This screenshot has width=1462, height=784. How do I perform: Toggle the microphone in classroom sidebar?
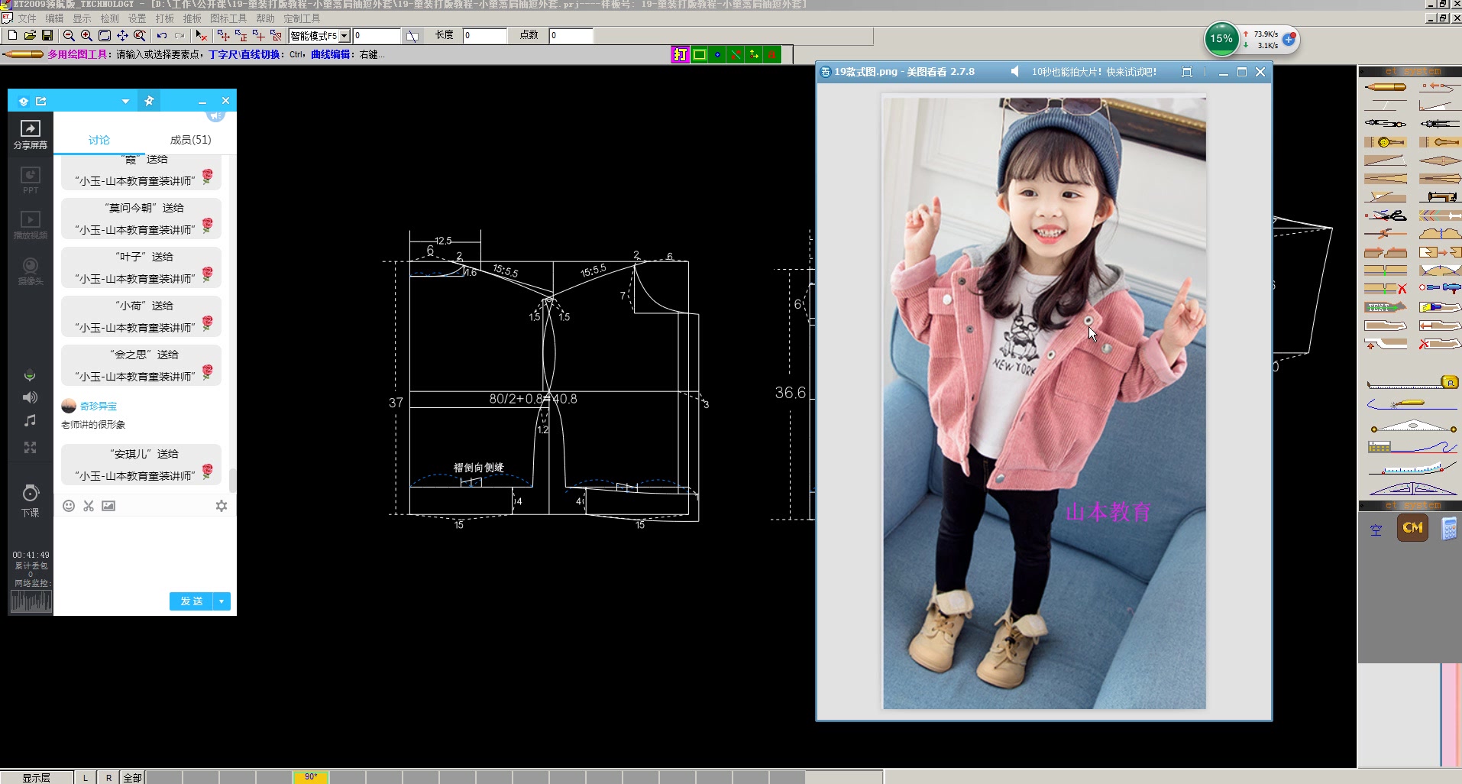(30, 375)
